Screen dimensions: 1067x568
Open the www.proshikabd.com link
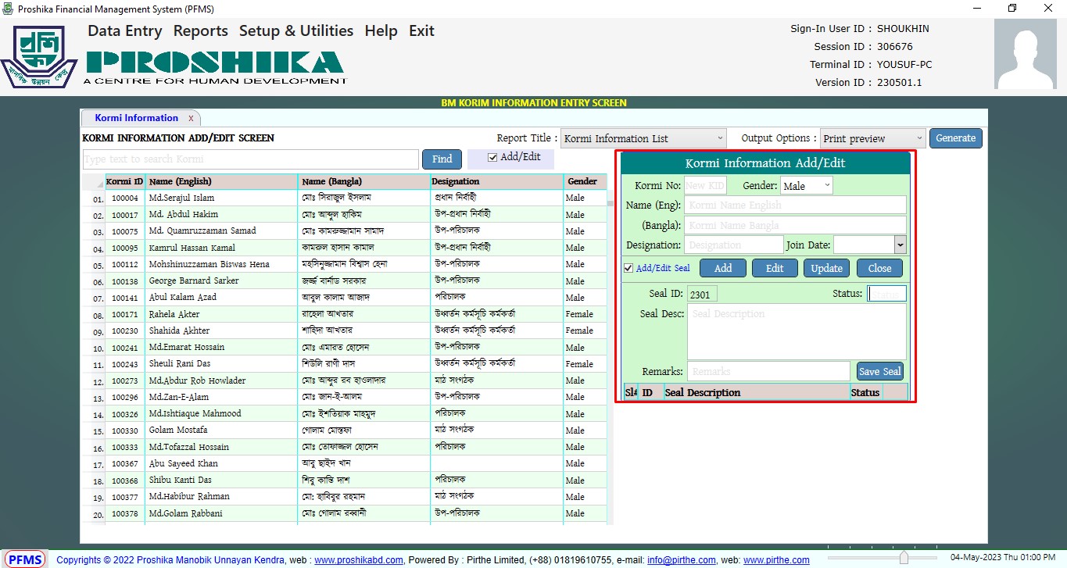coord(359,560)
